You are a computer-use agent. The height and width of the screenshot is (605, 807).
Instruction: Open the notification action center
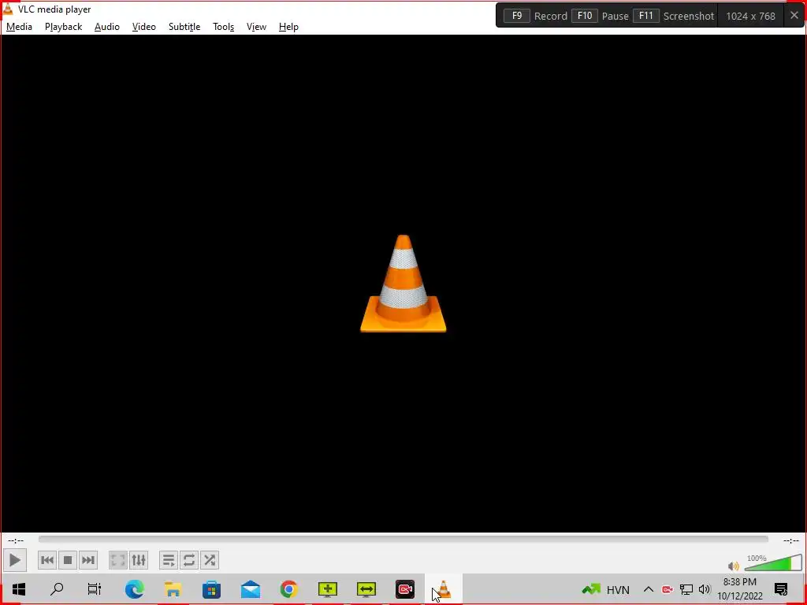point(781,589)
